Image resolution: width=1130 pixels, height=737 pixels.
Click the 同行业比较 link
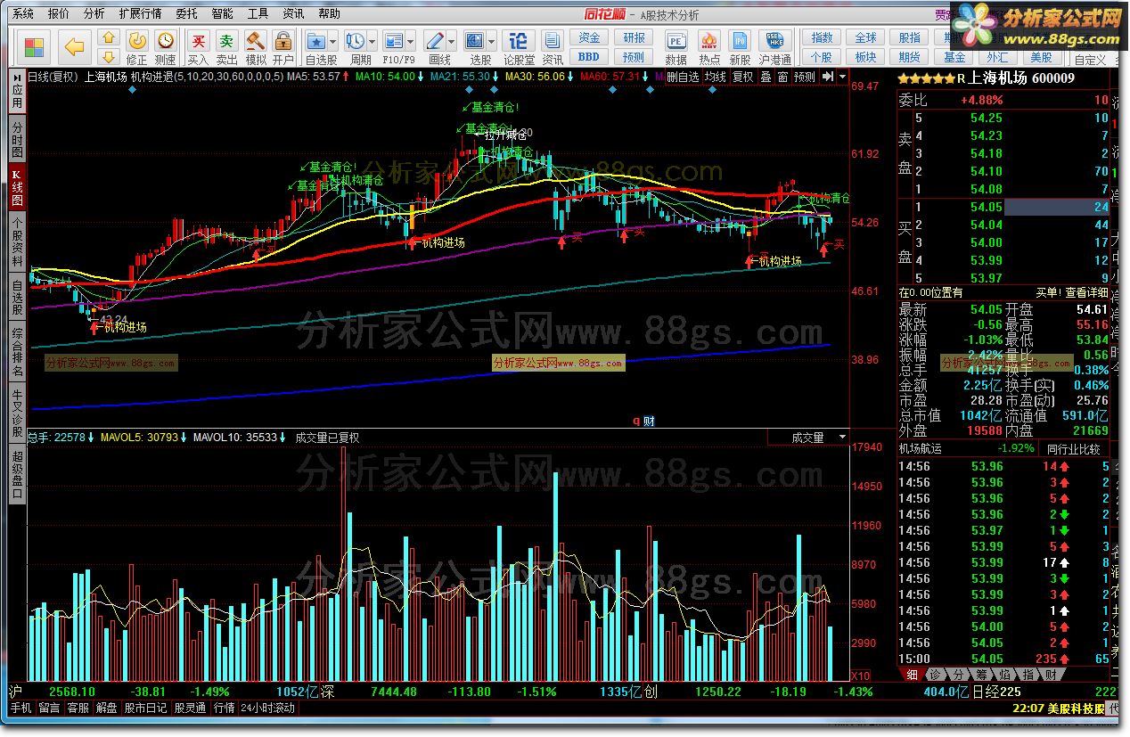tap(1073, 449)
